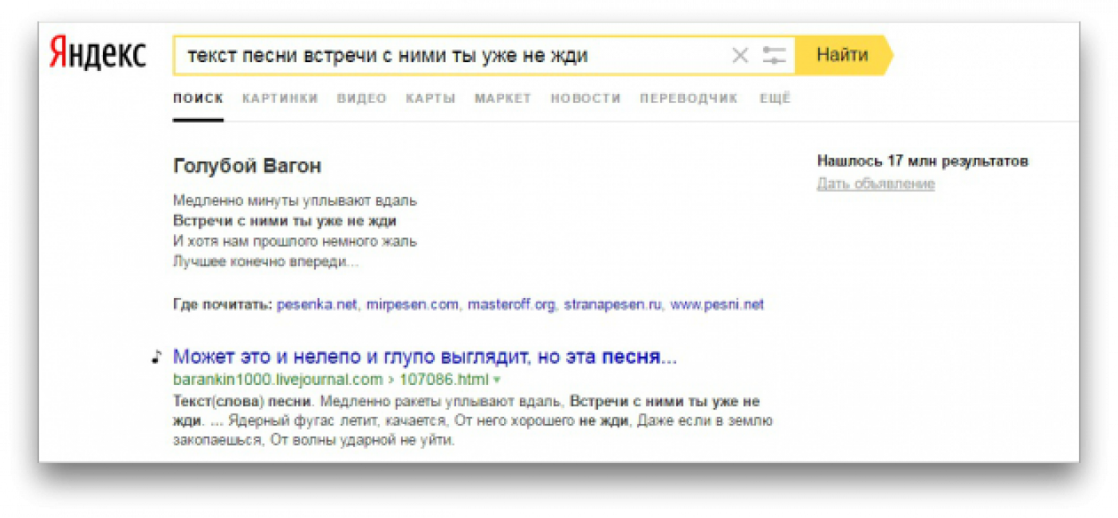Image resolution: width=1118 pixels, height=518 pixels.
Task: Open pesenka.net link
Action: click(317, 304)
